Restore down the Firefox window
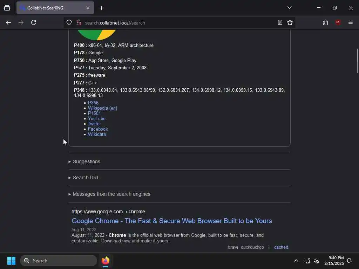 point(335,8)
